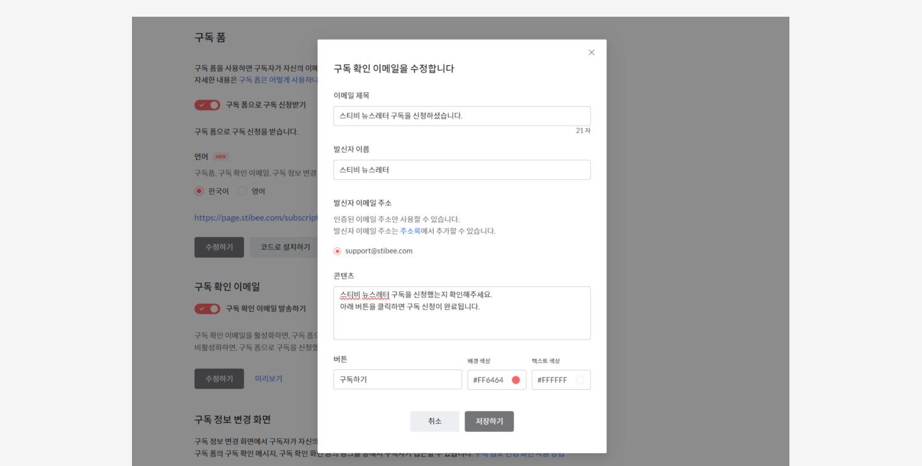Open the white text color swatch

pyautogui.click(x=580, y=380)
